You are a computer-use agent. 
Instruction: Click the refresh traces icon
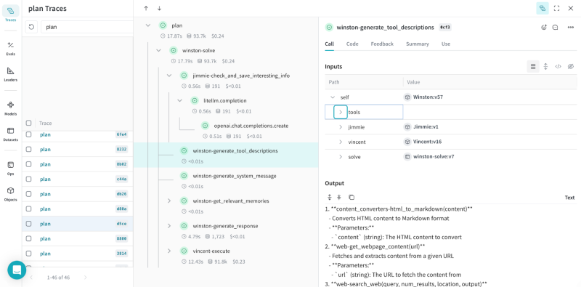pos(31,27)
